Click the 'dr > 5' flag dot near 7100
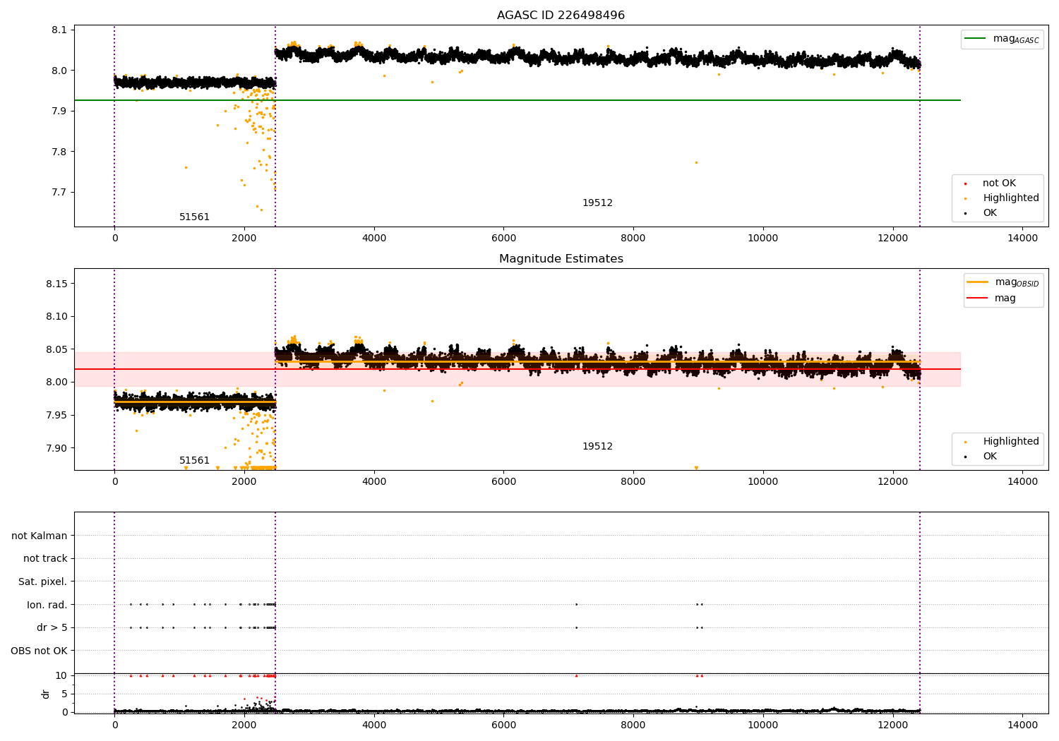This screenshot has width=1059, height=741. 576,627
